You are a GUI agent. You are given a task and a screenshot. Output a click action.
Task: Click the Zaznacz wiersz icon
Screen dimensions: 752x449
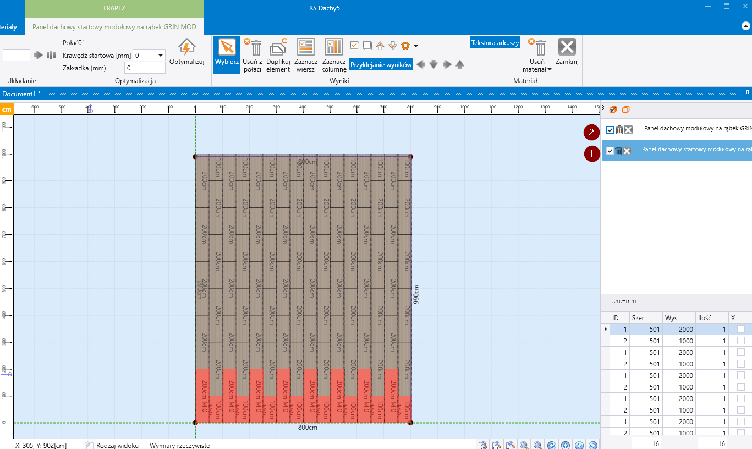pyautogui.click(x=305, y=47)
